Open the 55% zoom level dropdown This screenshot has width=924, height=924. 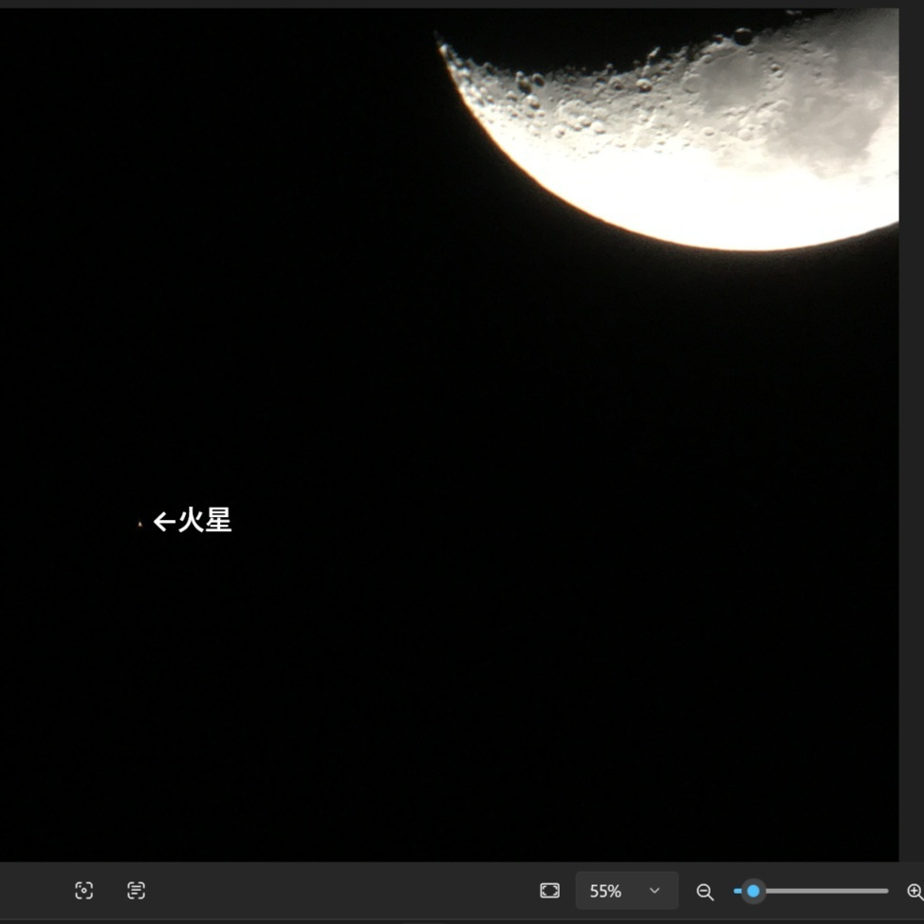coord(626,891)
